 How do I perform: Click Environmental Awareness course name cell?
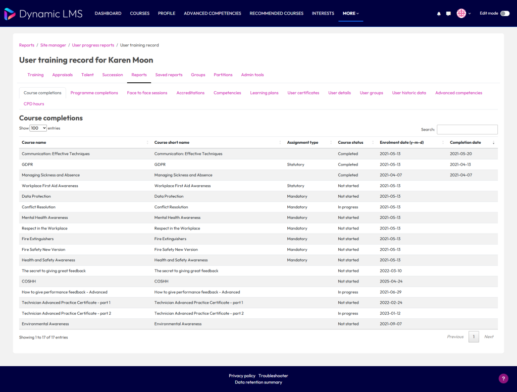coord(45,324)
